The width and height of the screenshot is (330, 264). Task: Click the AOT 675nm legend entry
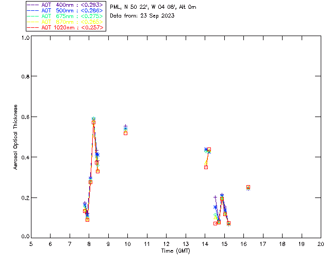(65, 16)
